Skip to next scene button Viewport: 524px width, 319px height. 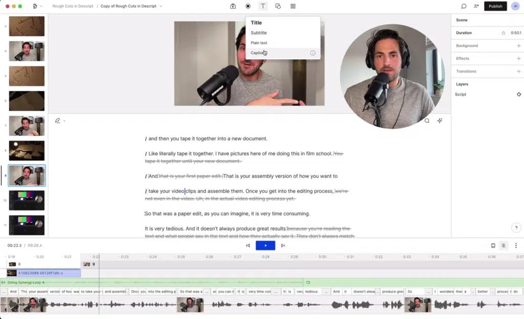click(282, 245)
